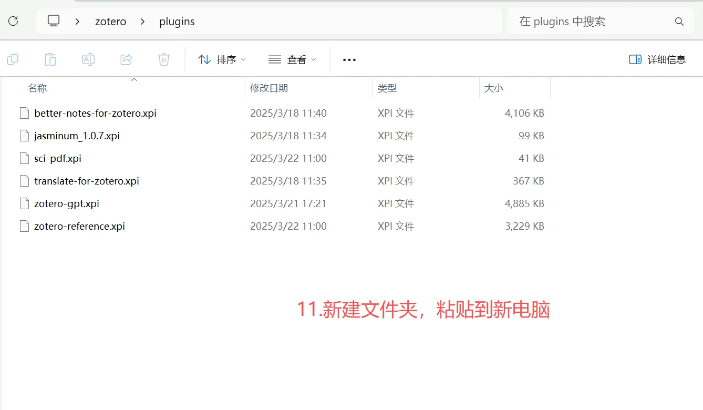The height and width of the screenshot is (410, 703).
Task: Toggle the 详细信息 details pane
Action: coord(657,59)
